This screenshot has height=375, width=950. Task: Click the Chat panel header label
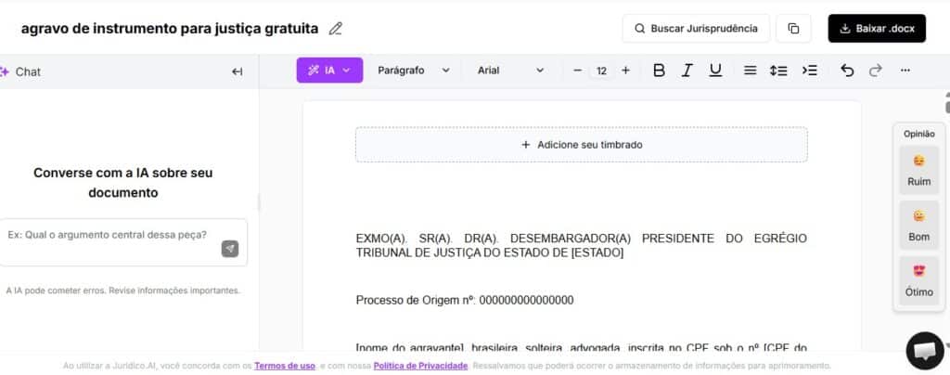27,71
